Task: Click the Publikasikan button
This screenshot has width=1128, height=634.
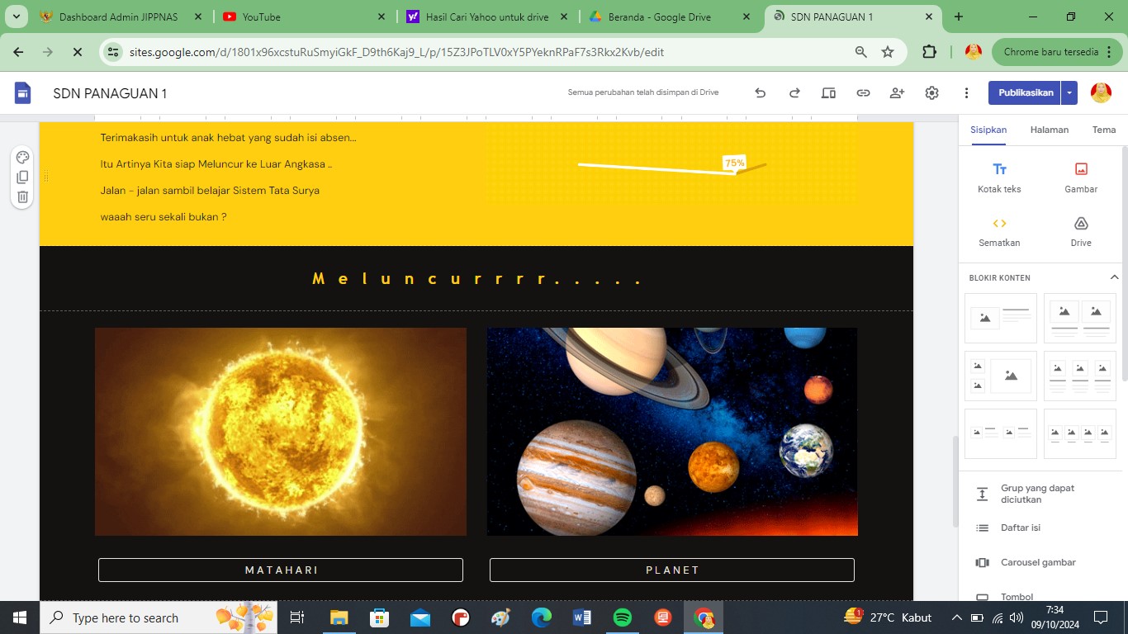Action: tap(1025, 93)
